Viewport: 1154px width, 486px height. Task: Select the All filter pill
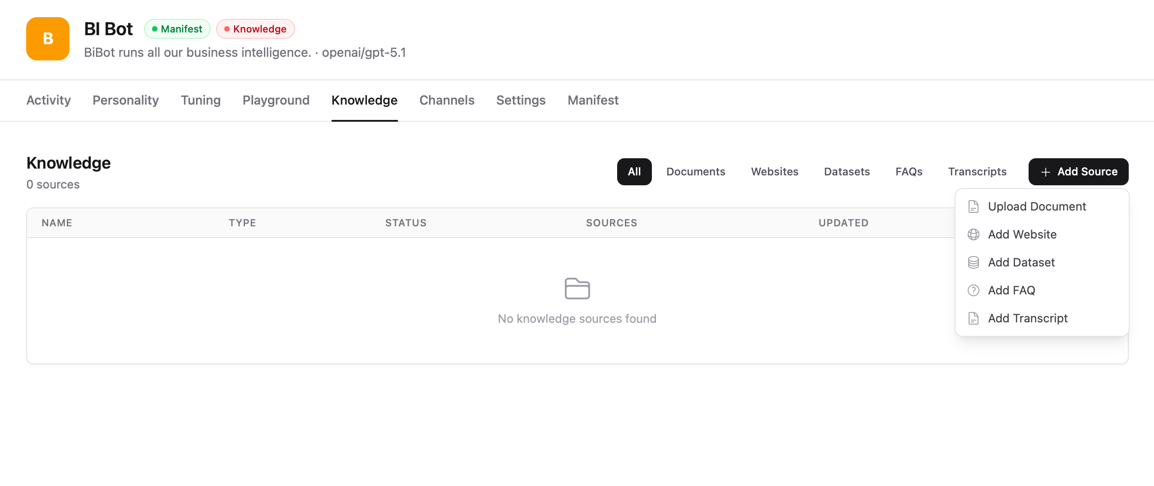634,171
